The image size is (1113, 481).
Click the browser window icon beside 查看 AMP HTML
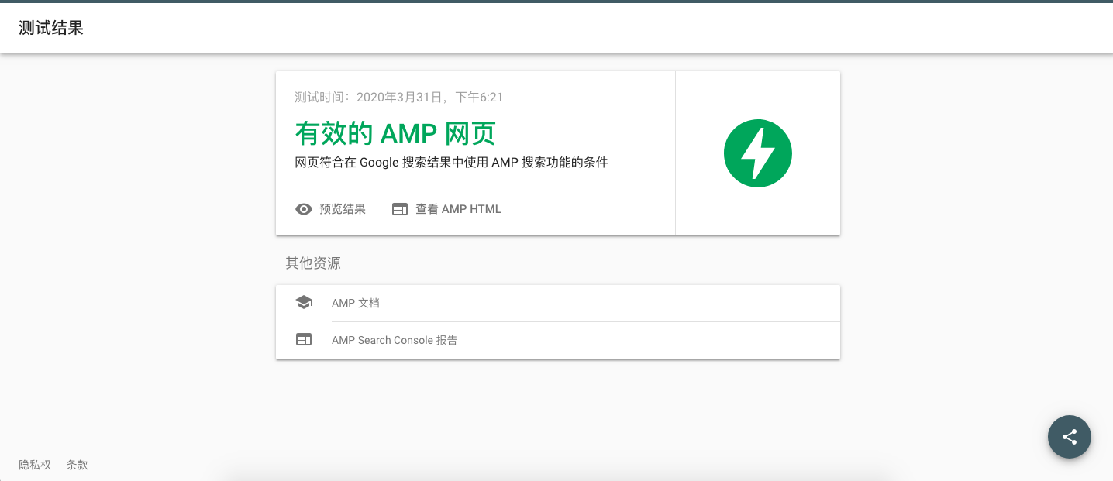pos(400,209)
